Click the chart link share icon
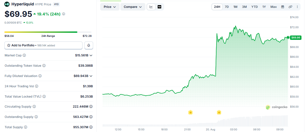 point(290,7)
